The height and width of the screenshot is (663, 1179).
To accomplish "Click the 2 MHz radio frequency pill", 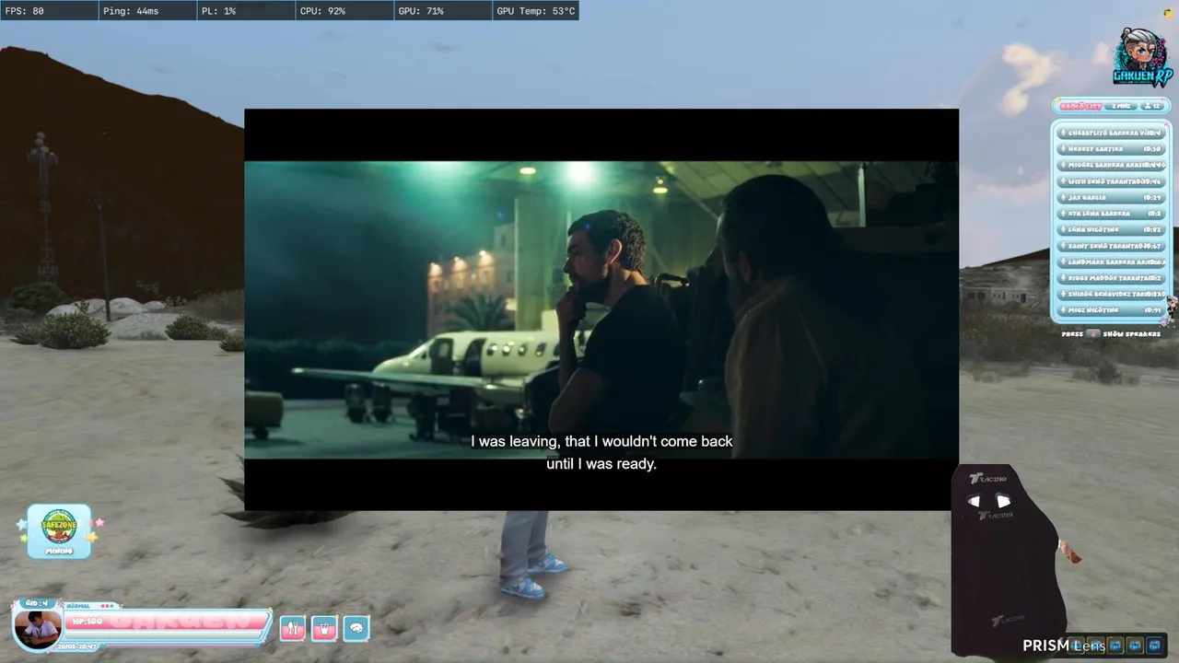I will [1121, 107].
